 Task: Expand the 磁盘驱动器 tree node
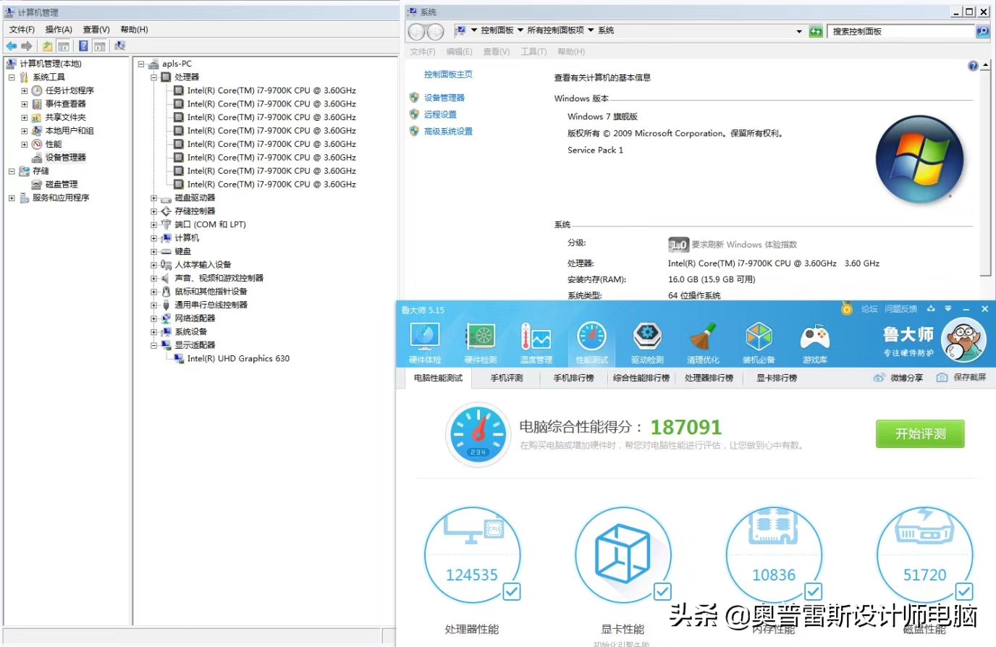152,197
